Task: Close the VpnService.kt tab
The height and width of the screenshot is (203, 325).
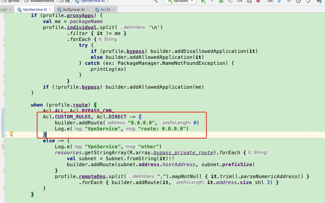Action: tap(50, 9)
